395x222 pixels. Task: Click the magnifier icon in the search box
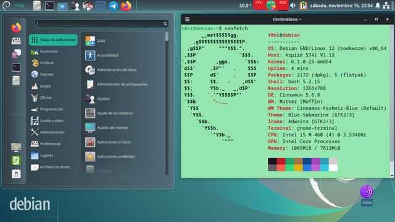[x=165, y=23]
